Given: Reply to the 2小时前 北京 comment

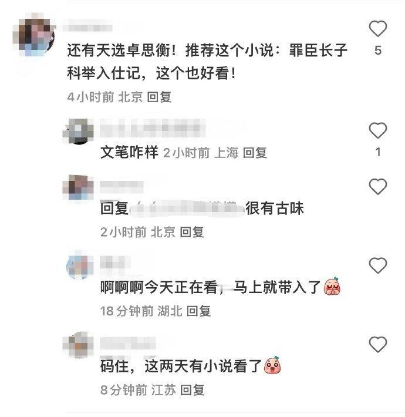Looking at the screenshot, I should (x=192, y=232).
